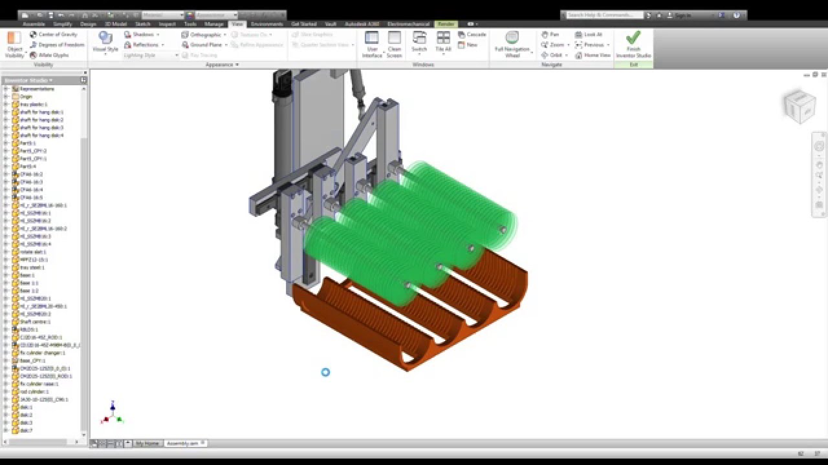Click Finish Inventor Studio

coord(633,45)
